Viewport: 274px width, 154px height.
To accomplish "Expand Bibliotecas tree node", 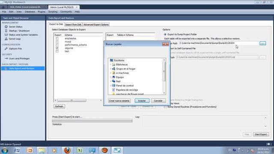I will (110, 65).
